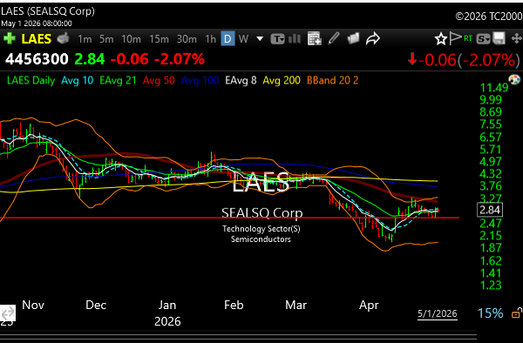Screen dimensions: 523x343
Task: Click the 3.76 price scale label
Action: click(x=490, y=185)
